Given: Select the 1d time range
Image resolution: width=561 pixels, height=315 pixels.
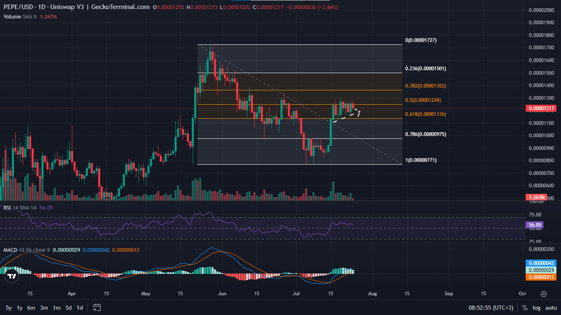Looking at the screenshot, I should point(80,308).
